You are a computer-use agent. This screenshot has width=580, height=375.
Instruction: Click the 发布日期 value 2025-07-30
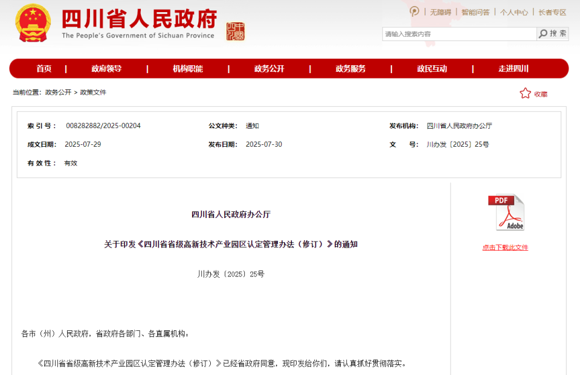pyautogui.click(x=264, y=144)
